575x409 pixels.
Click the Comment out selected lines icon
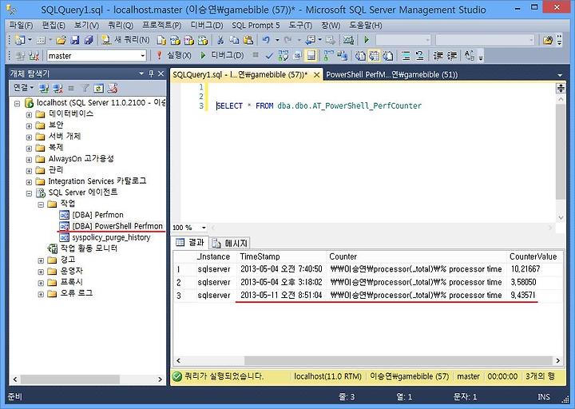click(x=406, y=56)
